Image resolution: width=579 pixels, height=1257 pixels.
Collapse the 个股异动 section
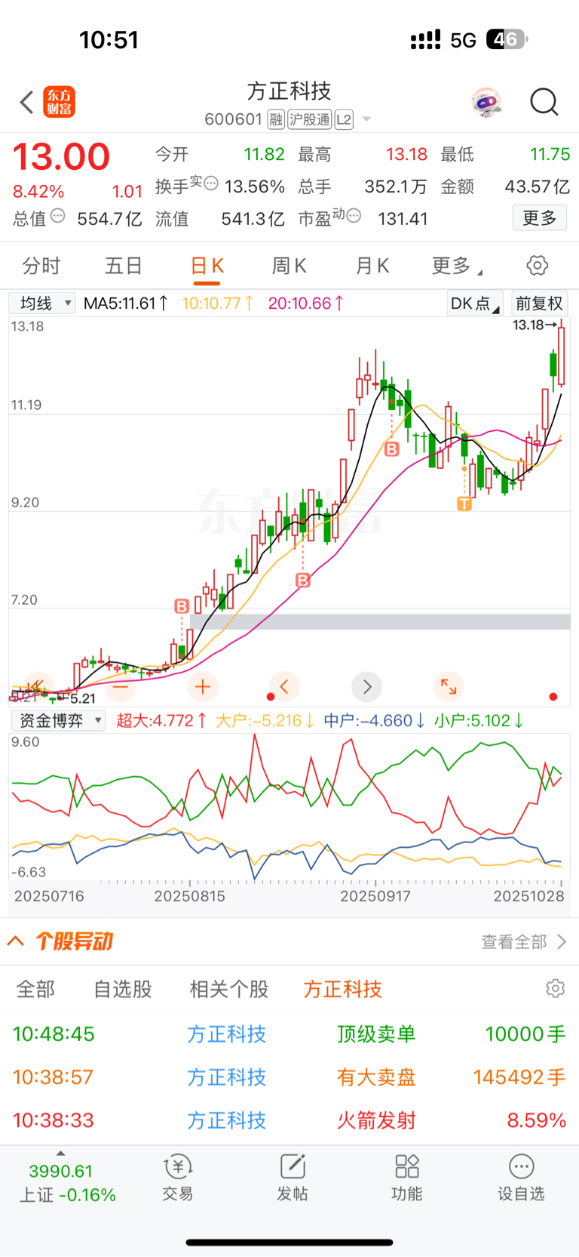(x=16, y=941)
